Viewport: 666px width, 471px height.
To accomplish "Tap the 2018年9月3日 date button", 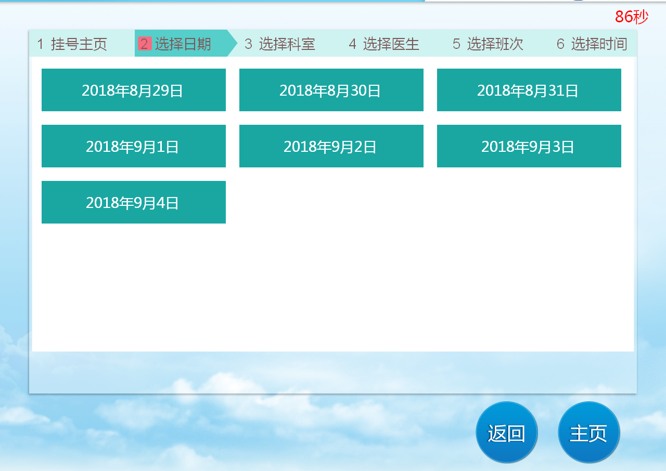I will point(529,146).
